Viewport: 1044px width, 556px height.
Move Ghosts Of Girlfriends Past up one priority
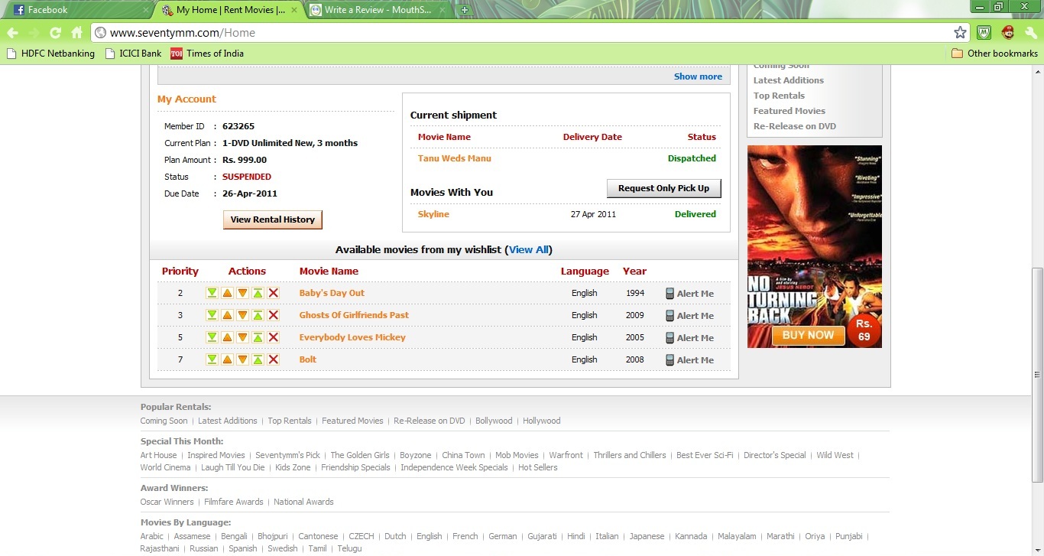[x=227, y=315]
